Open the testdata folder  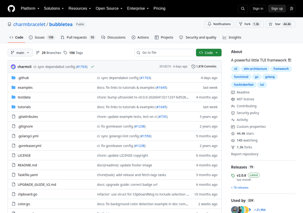click(x=24, y=97)
